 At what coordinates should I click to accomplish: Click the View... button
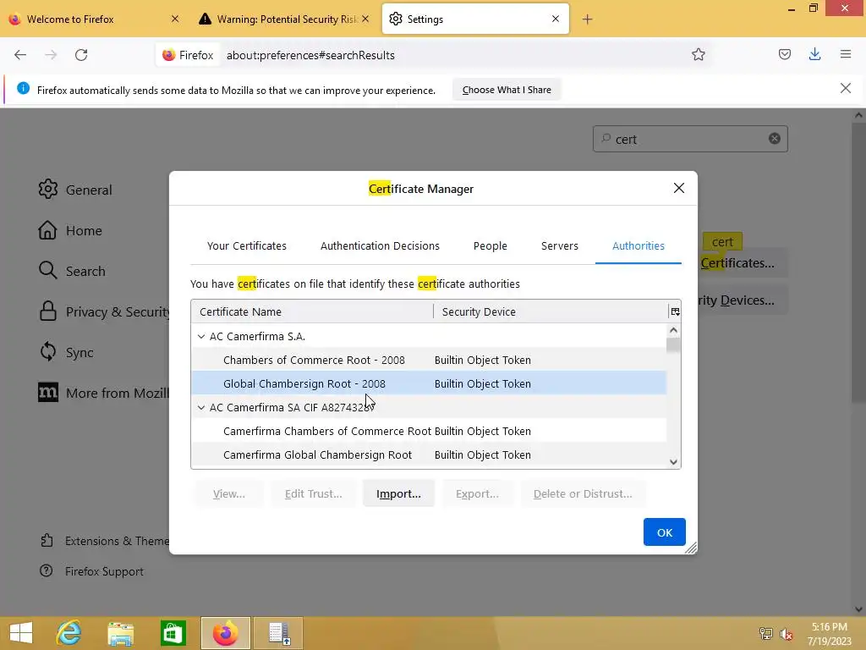228,493
